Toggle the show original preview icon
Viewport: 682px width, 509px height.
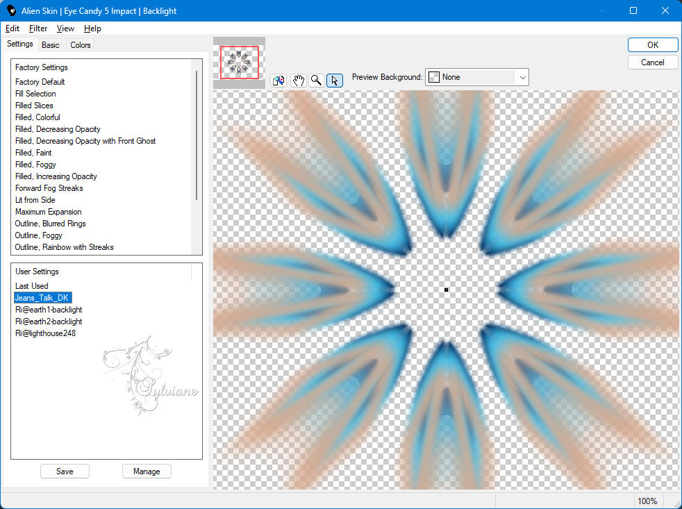[x=278, y=81]
